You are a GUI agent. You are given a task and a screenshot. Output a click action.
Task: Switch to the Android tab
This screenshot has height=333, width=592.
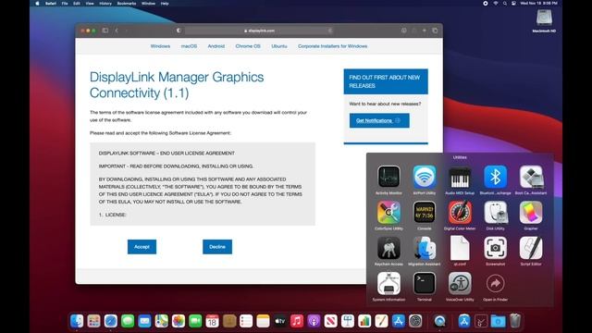pyautogui.click(x=216, y=46)
